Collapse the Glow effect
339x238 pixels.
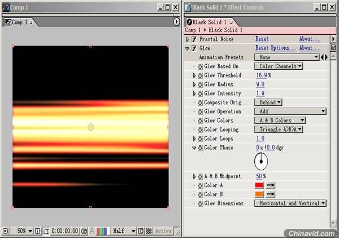coord(187,49)
